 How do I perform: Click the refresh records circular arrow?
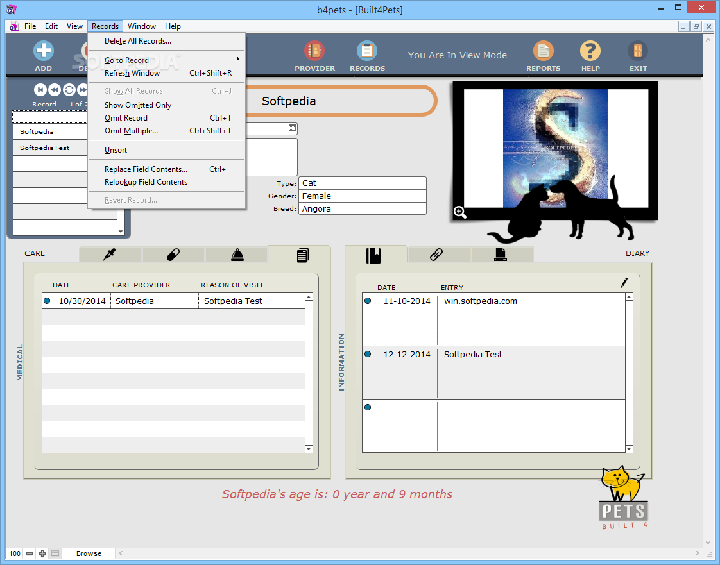pyautogui.click(x=69, y=90)
